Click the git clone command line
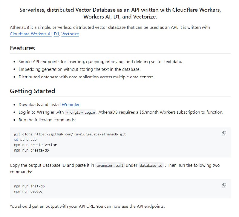Image resolution: width=239 pixels, height=217 pixels. tap(70, 134)
